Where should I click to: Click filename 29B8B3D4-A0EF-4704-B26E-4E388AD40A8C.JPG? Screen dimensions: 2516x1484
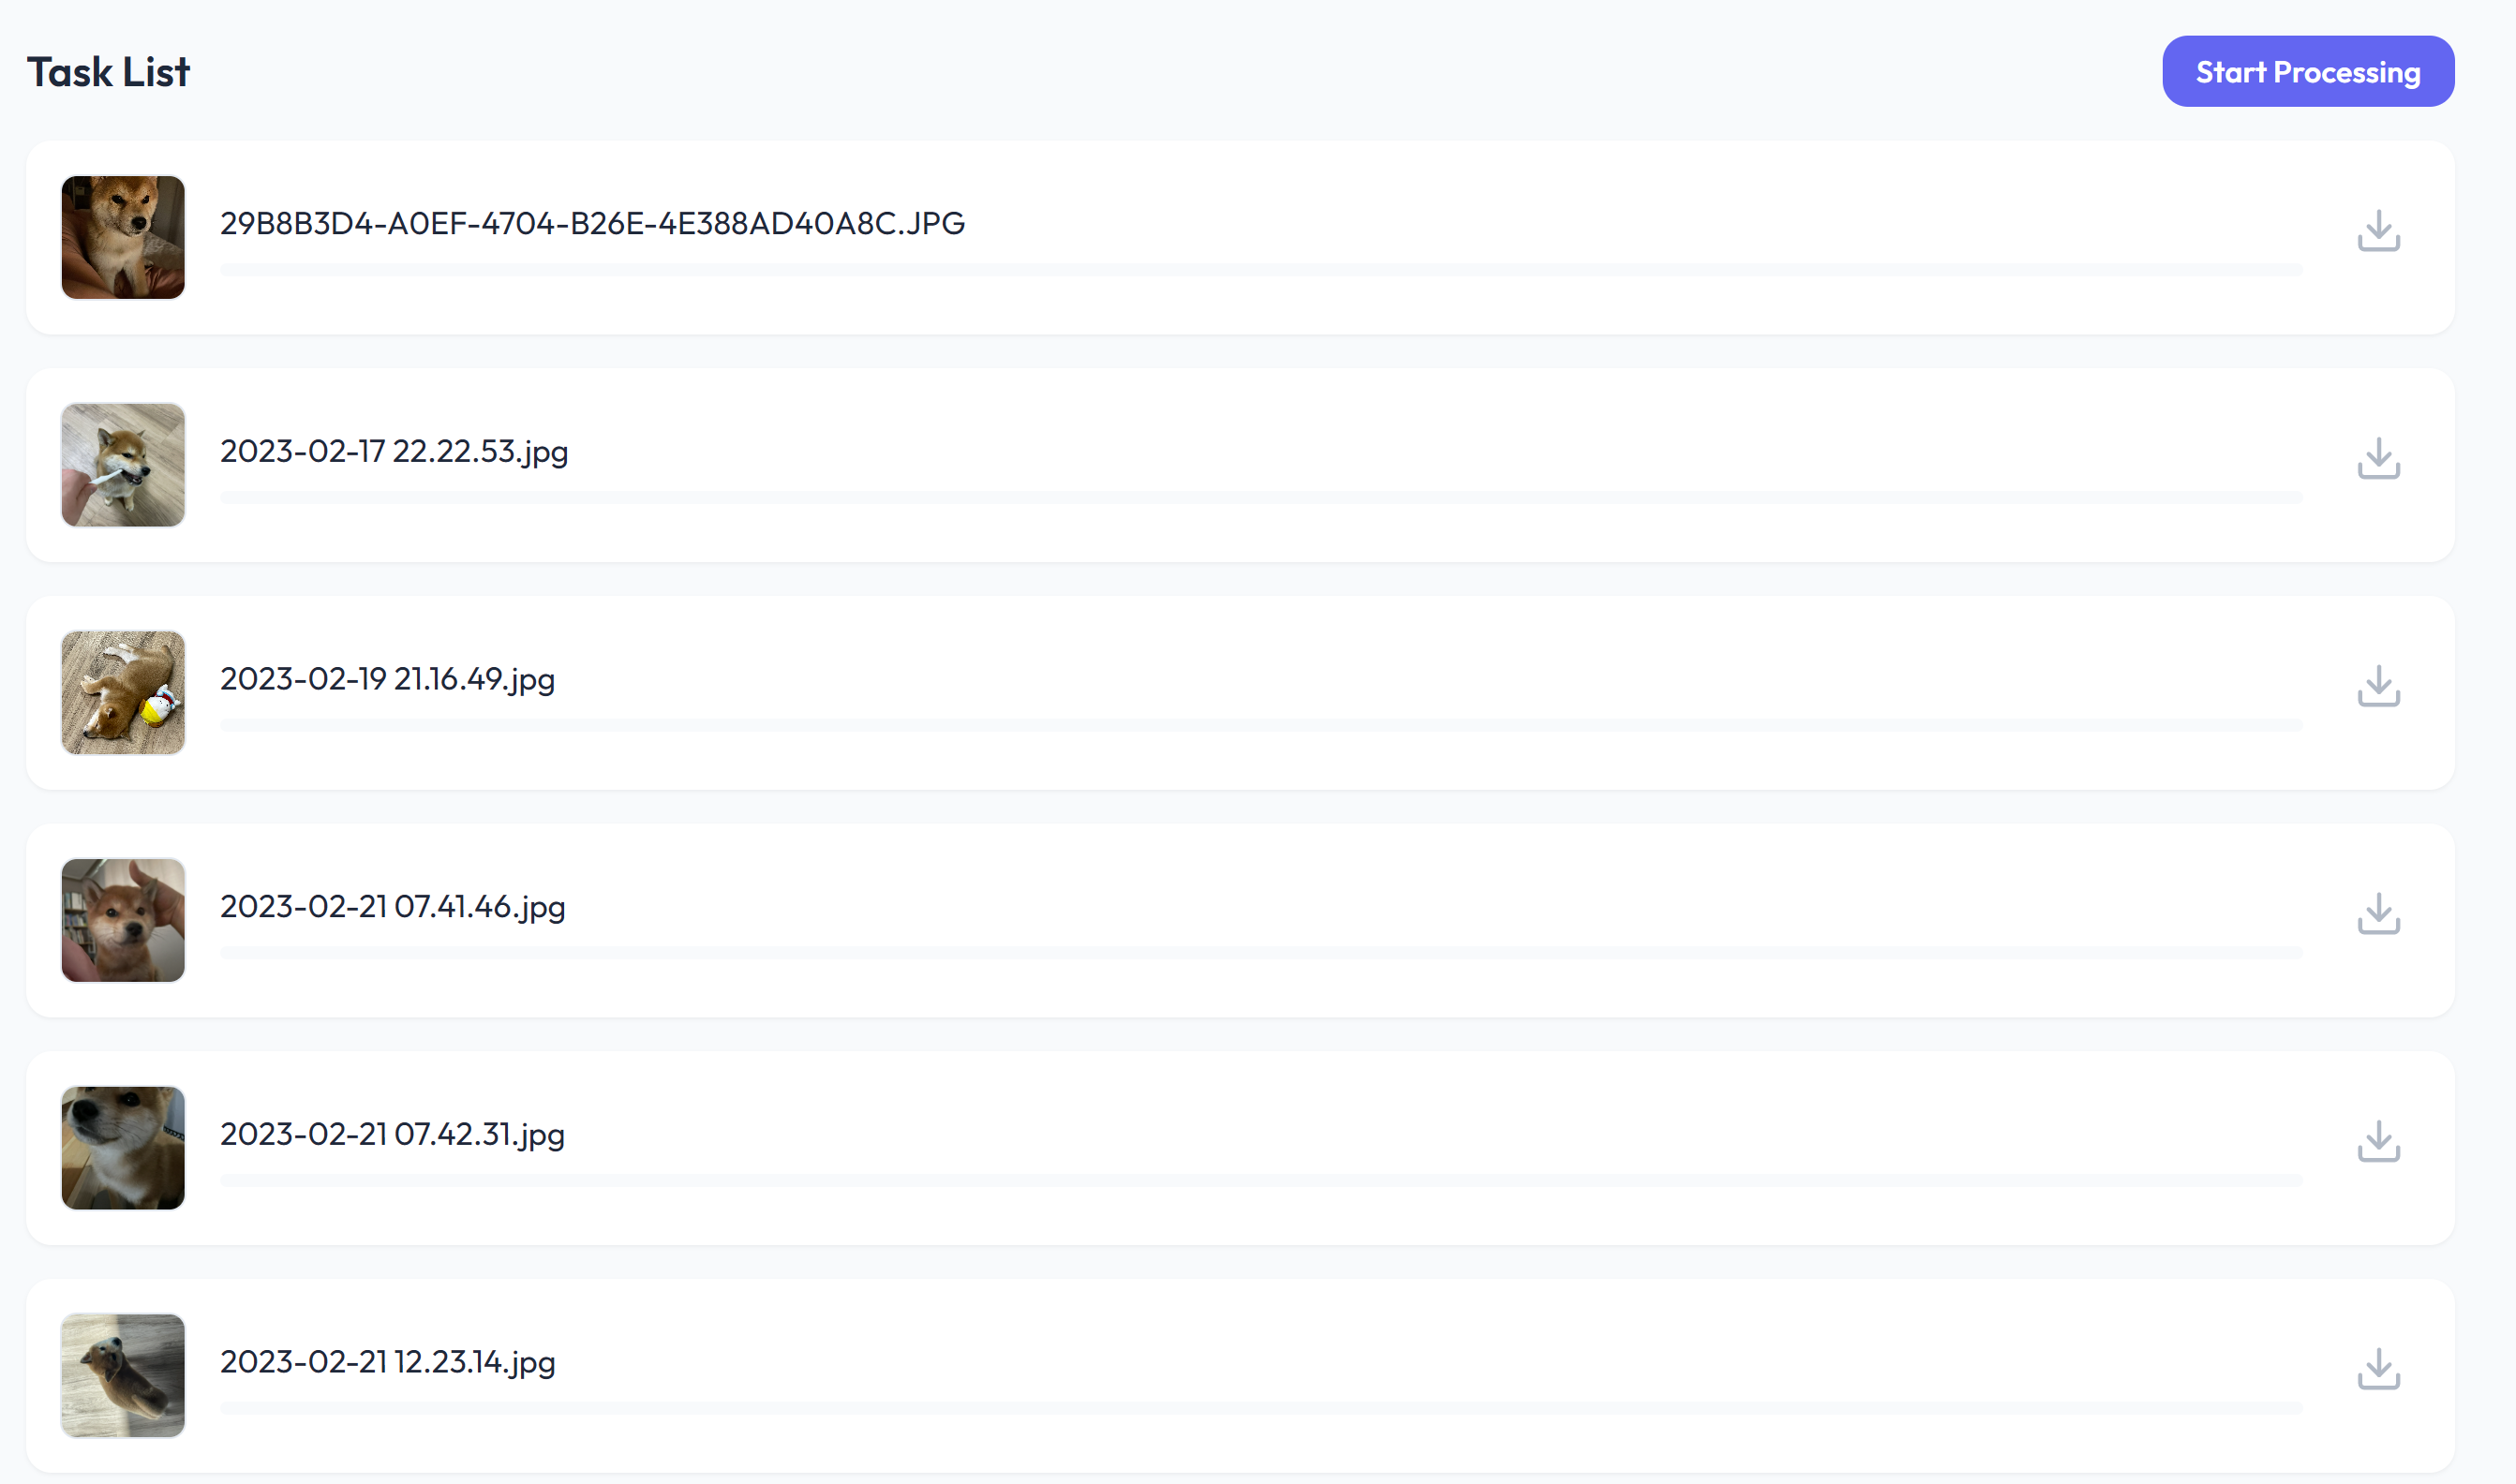pos(592,223)
